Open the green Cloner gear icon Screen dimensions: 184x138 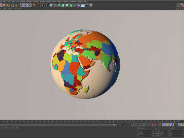click(67, 5)
